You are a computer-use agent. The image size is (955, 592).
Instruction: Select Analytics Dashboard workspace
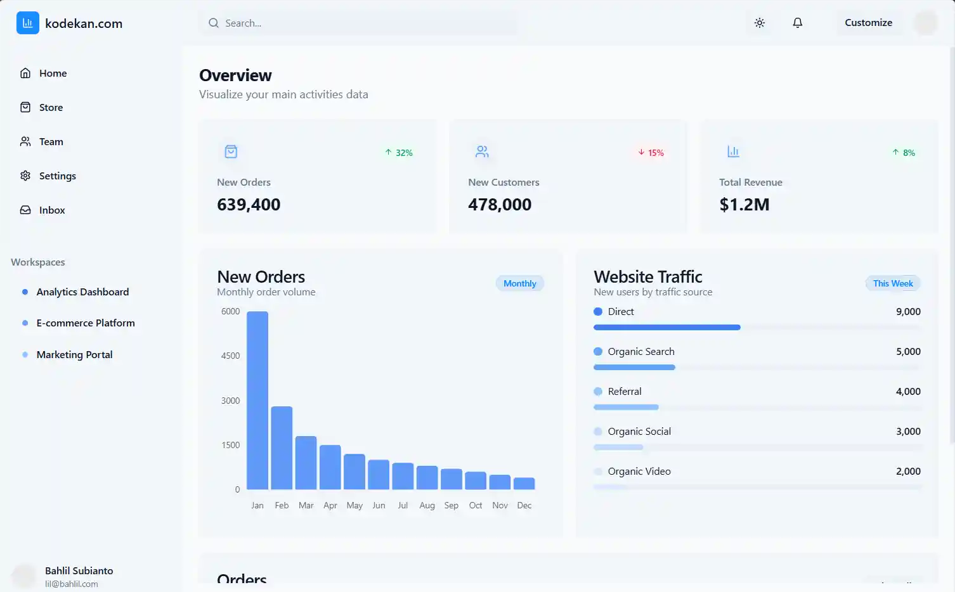[x=82, y=292]
